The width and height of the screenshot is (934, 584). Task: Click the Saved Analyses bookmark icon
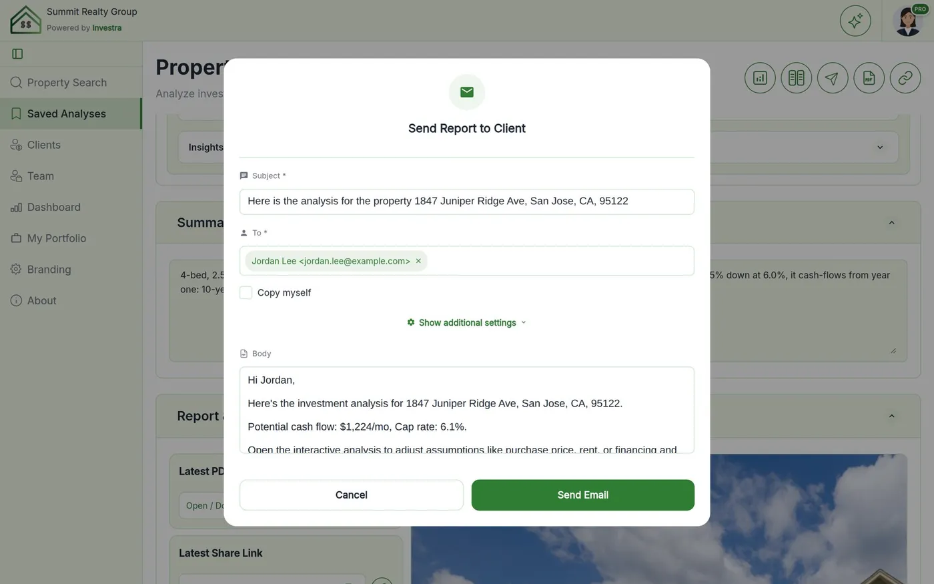(x=16, y=113)
